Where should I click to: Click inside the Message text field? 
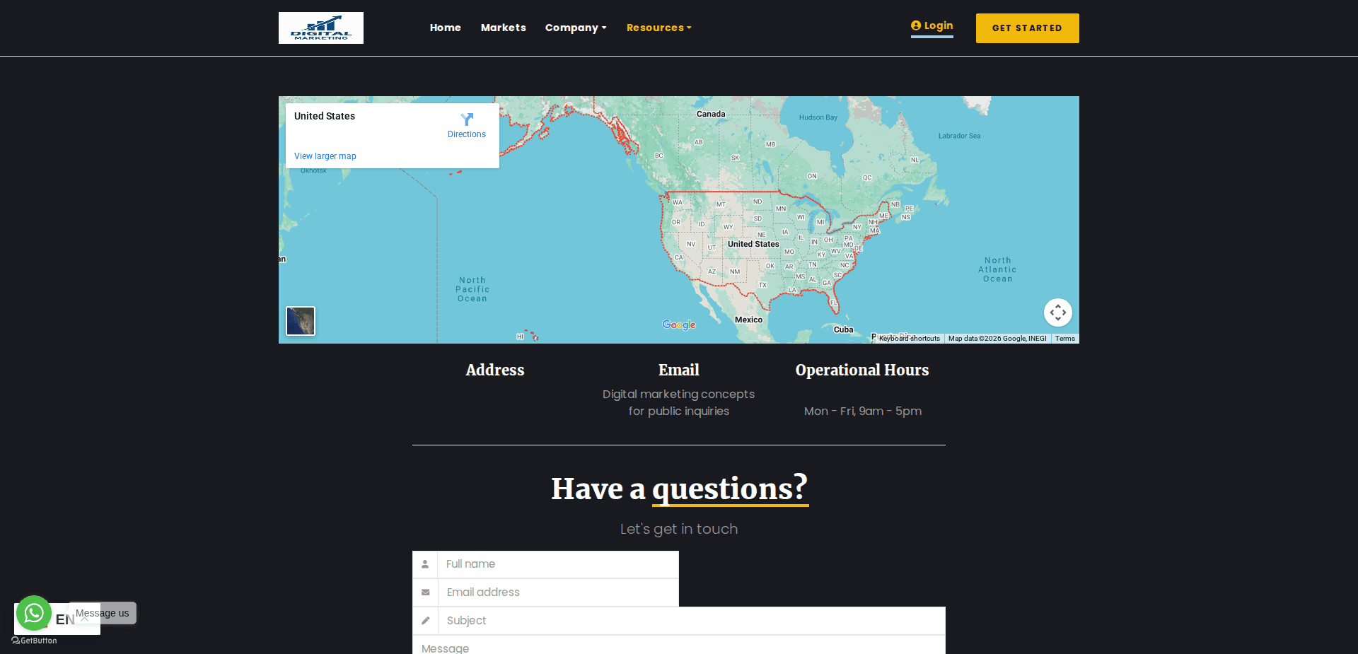click(x=678, y=647)
